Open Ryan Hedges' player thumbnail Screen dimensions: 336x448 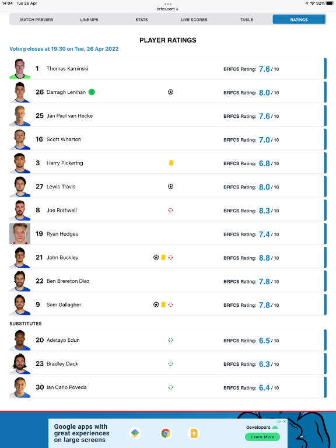20,234
